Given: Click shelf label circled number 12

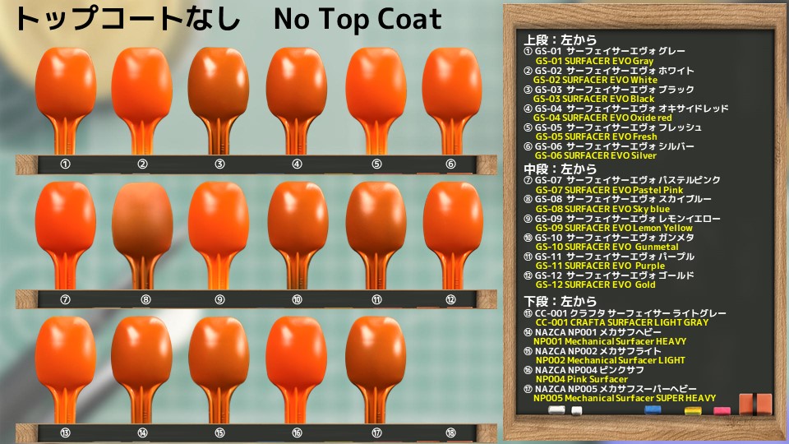Looking at the screenshot, I should 450,299.
